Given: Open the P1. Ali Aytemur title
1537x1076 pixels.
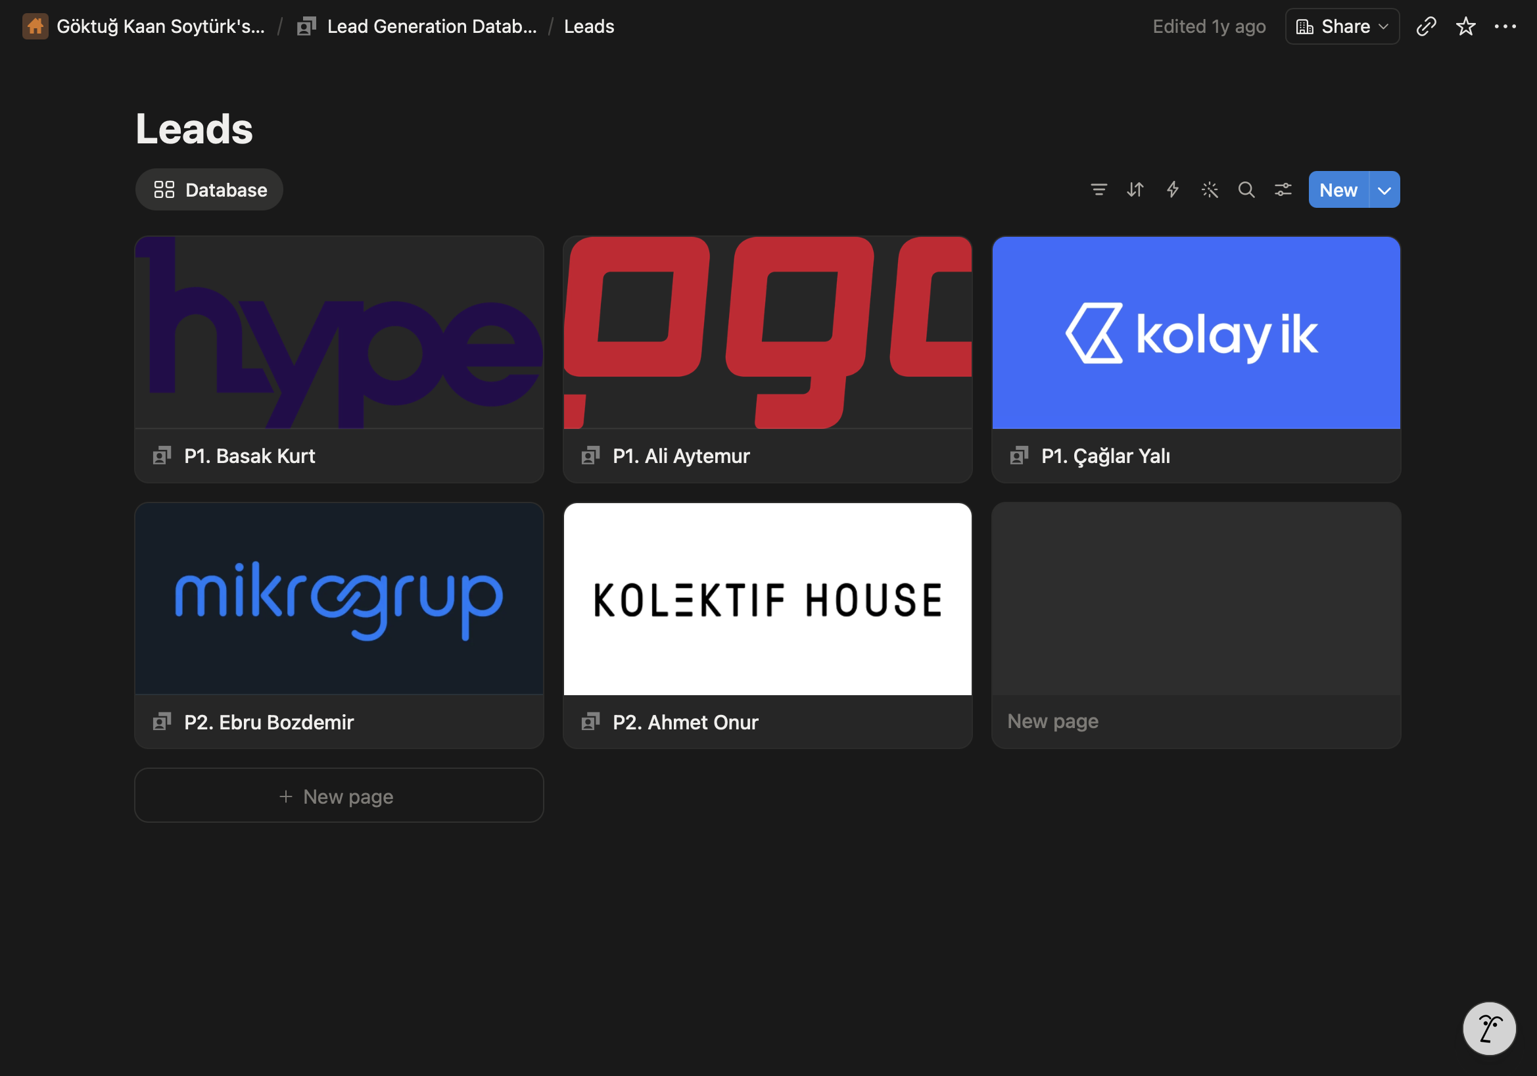Looking at the screenshot, I should tap(682, 456).
